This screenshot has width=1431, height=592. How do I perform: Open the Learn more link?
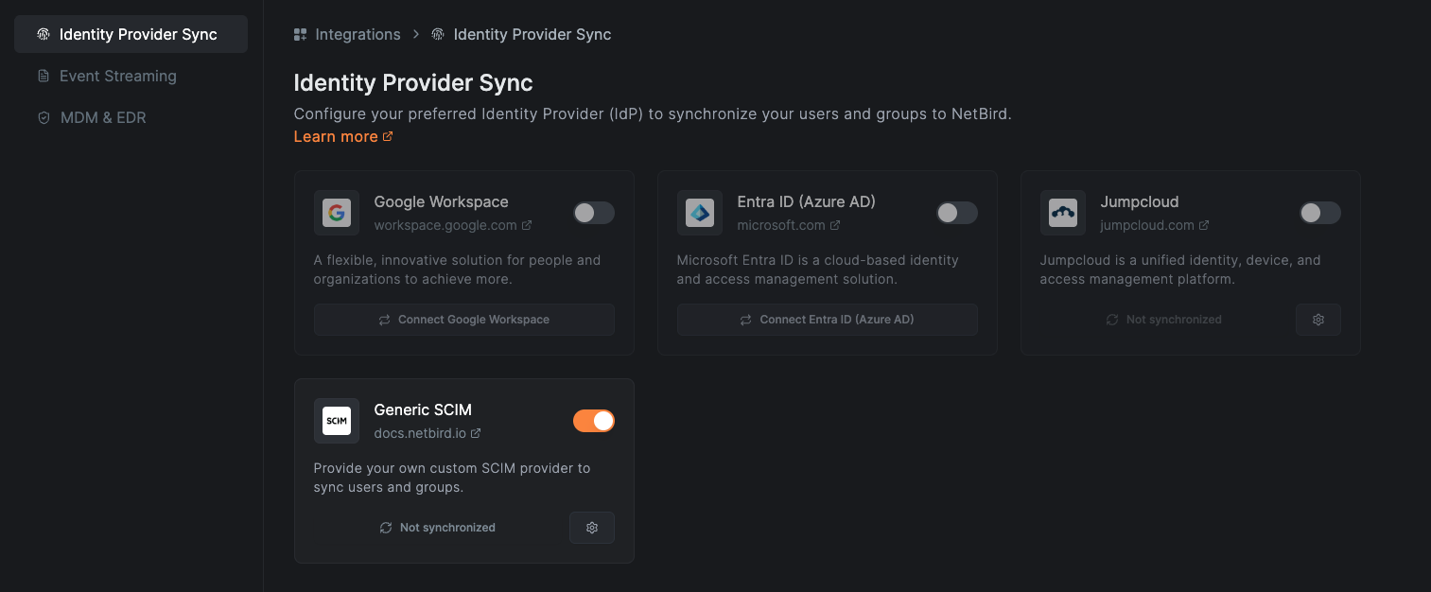[x=336, y=136]
